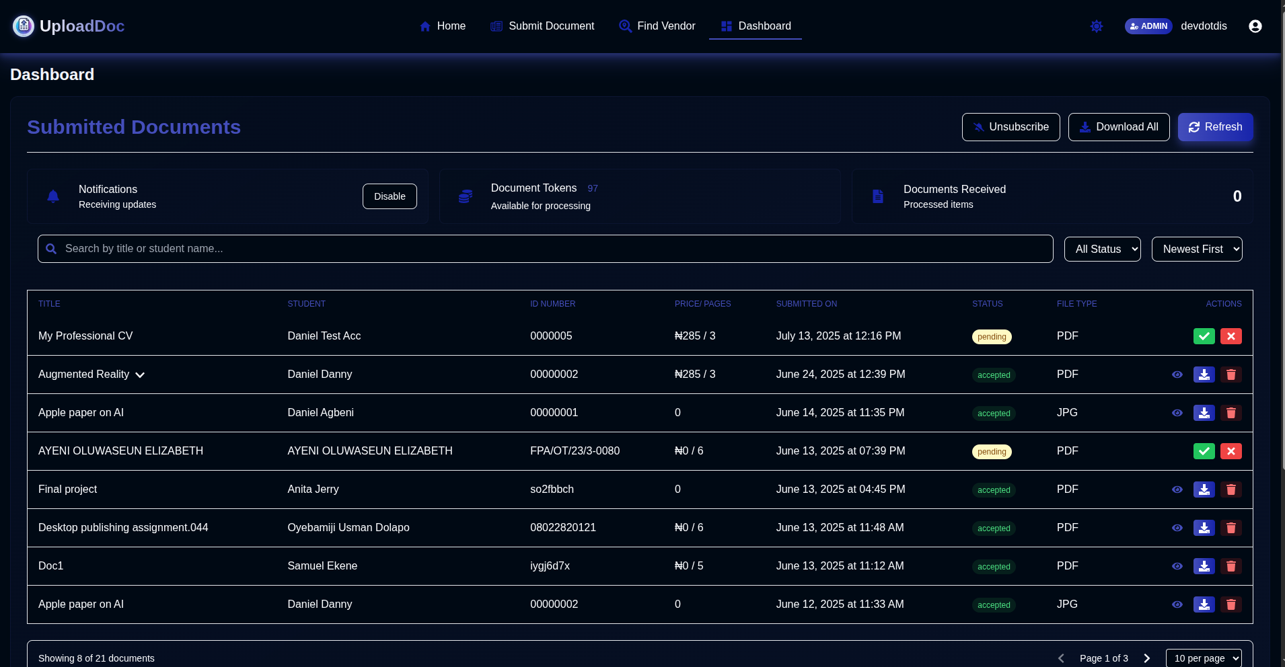Delete the Final project document

1231,489
